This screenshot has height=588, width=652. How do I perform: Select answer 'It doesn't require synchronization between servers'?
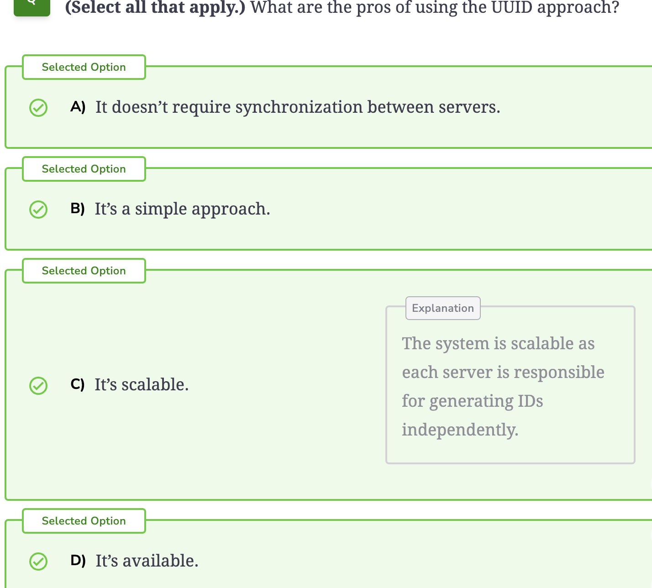pos(298,107)
